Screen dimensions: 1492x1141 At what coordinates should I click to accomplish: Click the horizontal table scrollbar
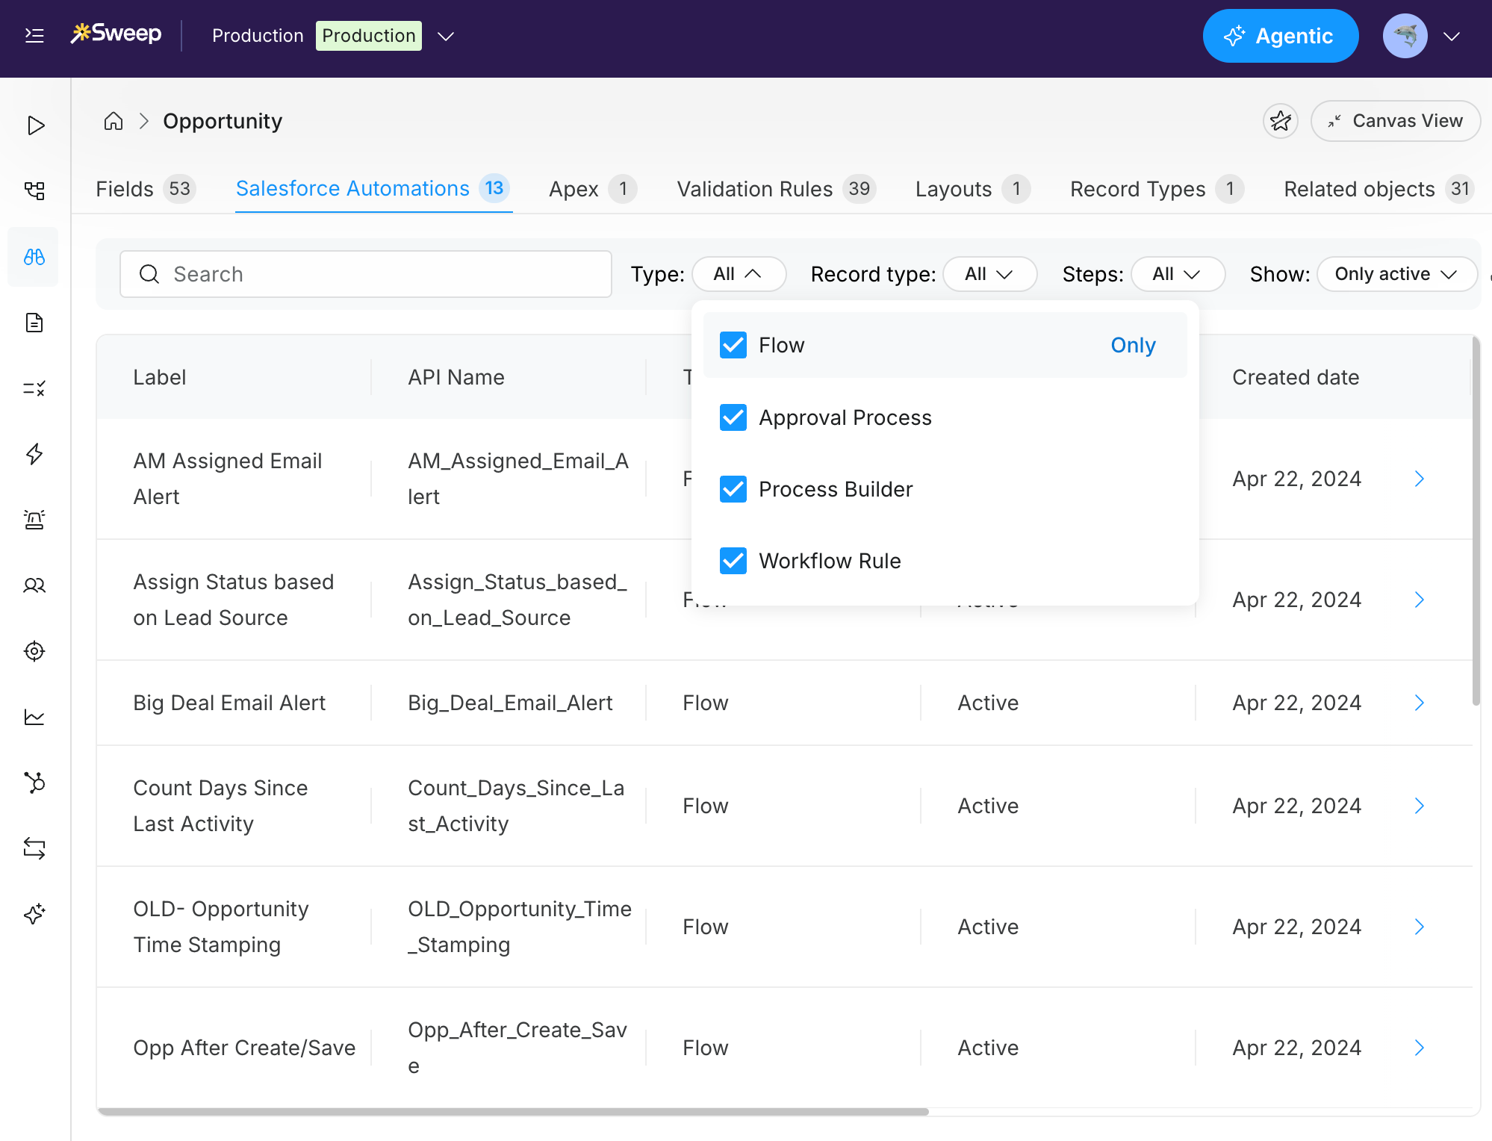(512, 1112)
